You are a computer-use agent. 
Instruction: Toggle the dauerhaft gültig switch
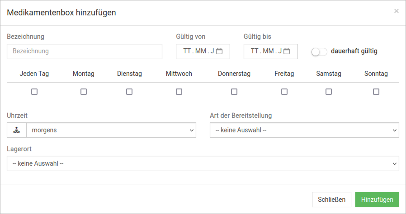coord(319,51)
